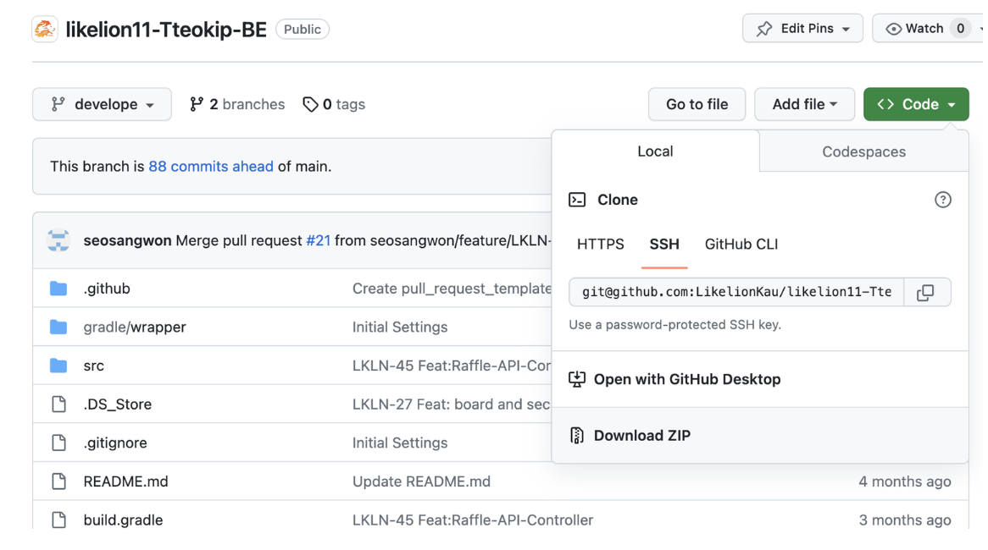
Task: Click the .DS_Store file icon
Action: [x=58, y=404]
